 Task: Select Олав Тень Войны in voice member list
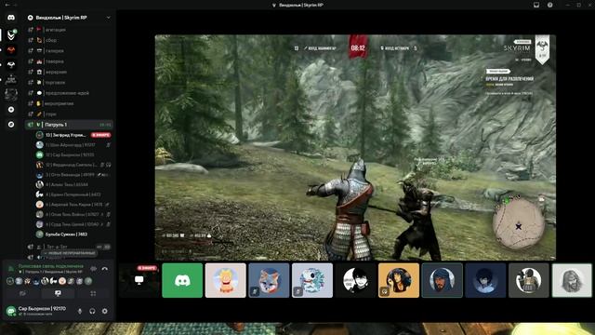click(73, 214)
